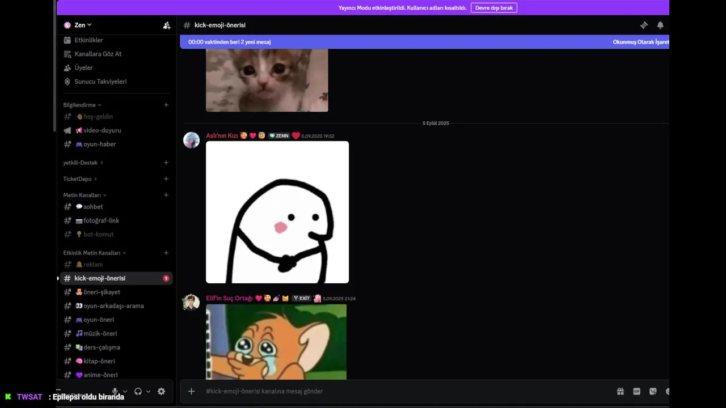Image resolution: width=726 pixels, height=408 pixels.
Task: Open the crying kitten image
Action: coord(267,80)
